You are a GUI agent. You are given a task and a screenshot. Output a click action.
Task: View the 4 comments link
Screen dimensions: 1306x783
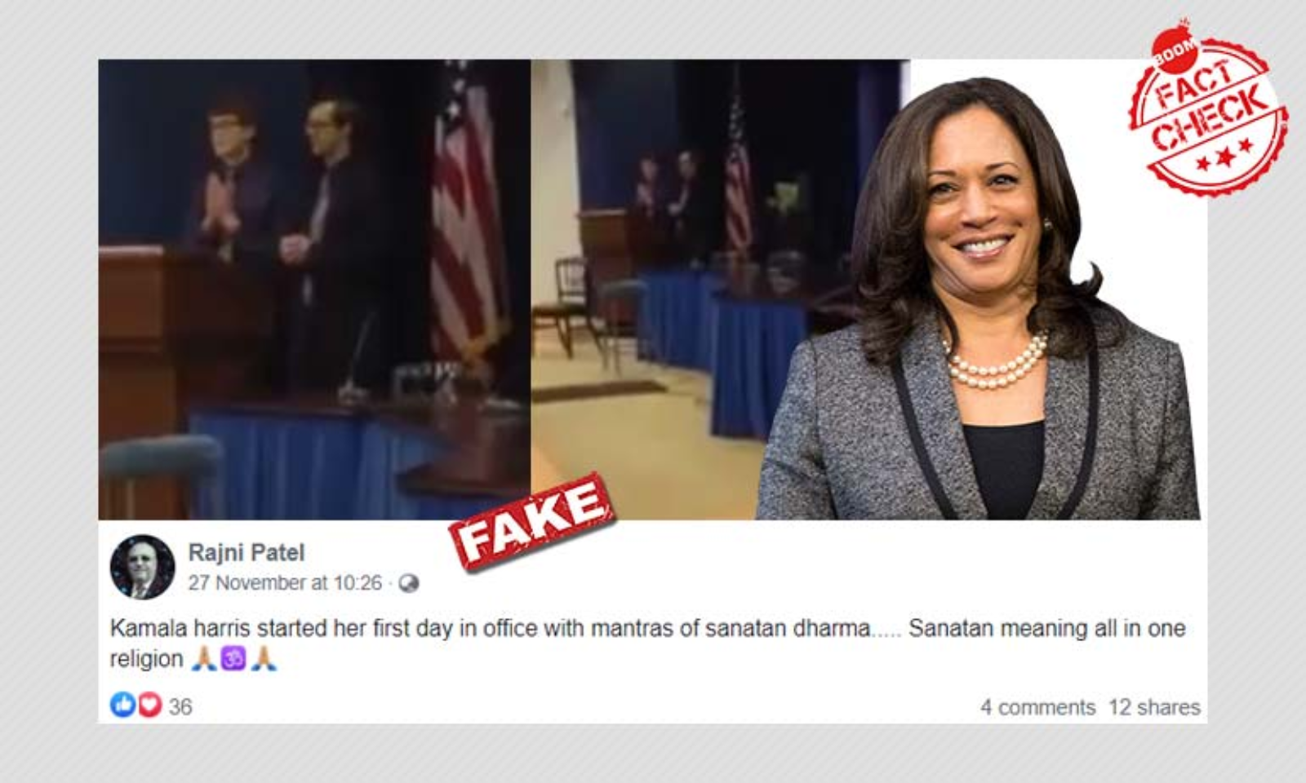coord(1037,707)
